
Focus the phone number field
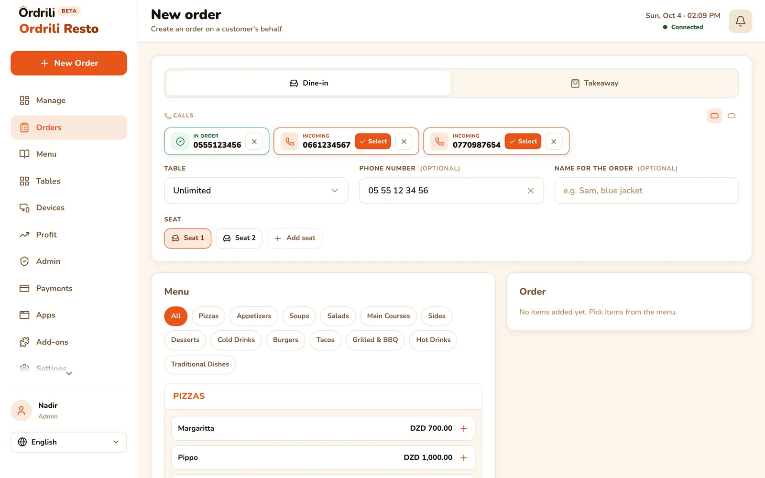pyautogui.click(x=451, y=191)
